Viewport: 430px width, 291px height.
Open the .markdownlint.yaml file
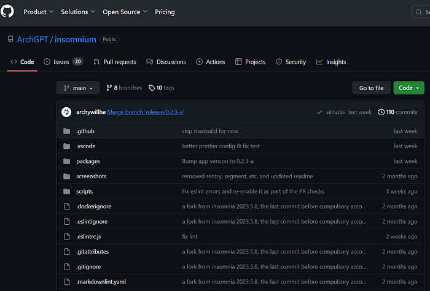[x=101, y=282]
